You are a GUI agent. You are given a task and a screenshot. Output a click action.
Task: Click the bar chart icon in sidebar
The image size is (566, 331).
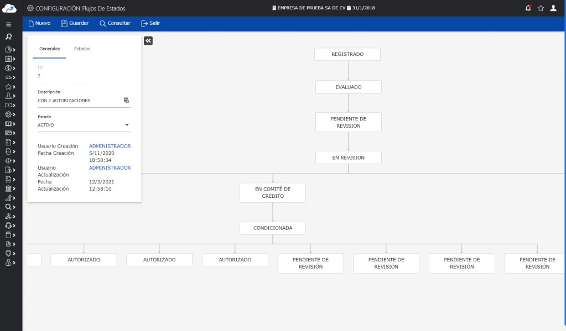click(x=8, y=198)
